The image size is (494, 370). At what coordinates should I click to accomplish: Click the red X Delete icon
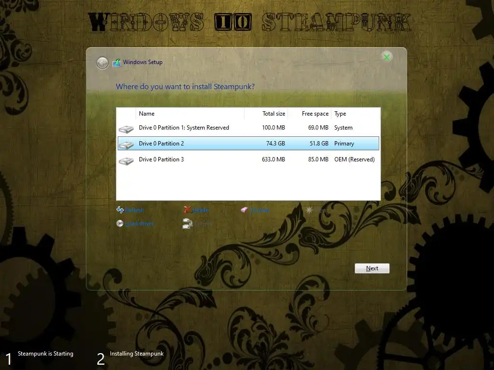[187, 210]
